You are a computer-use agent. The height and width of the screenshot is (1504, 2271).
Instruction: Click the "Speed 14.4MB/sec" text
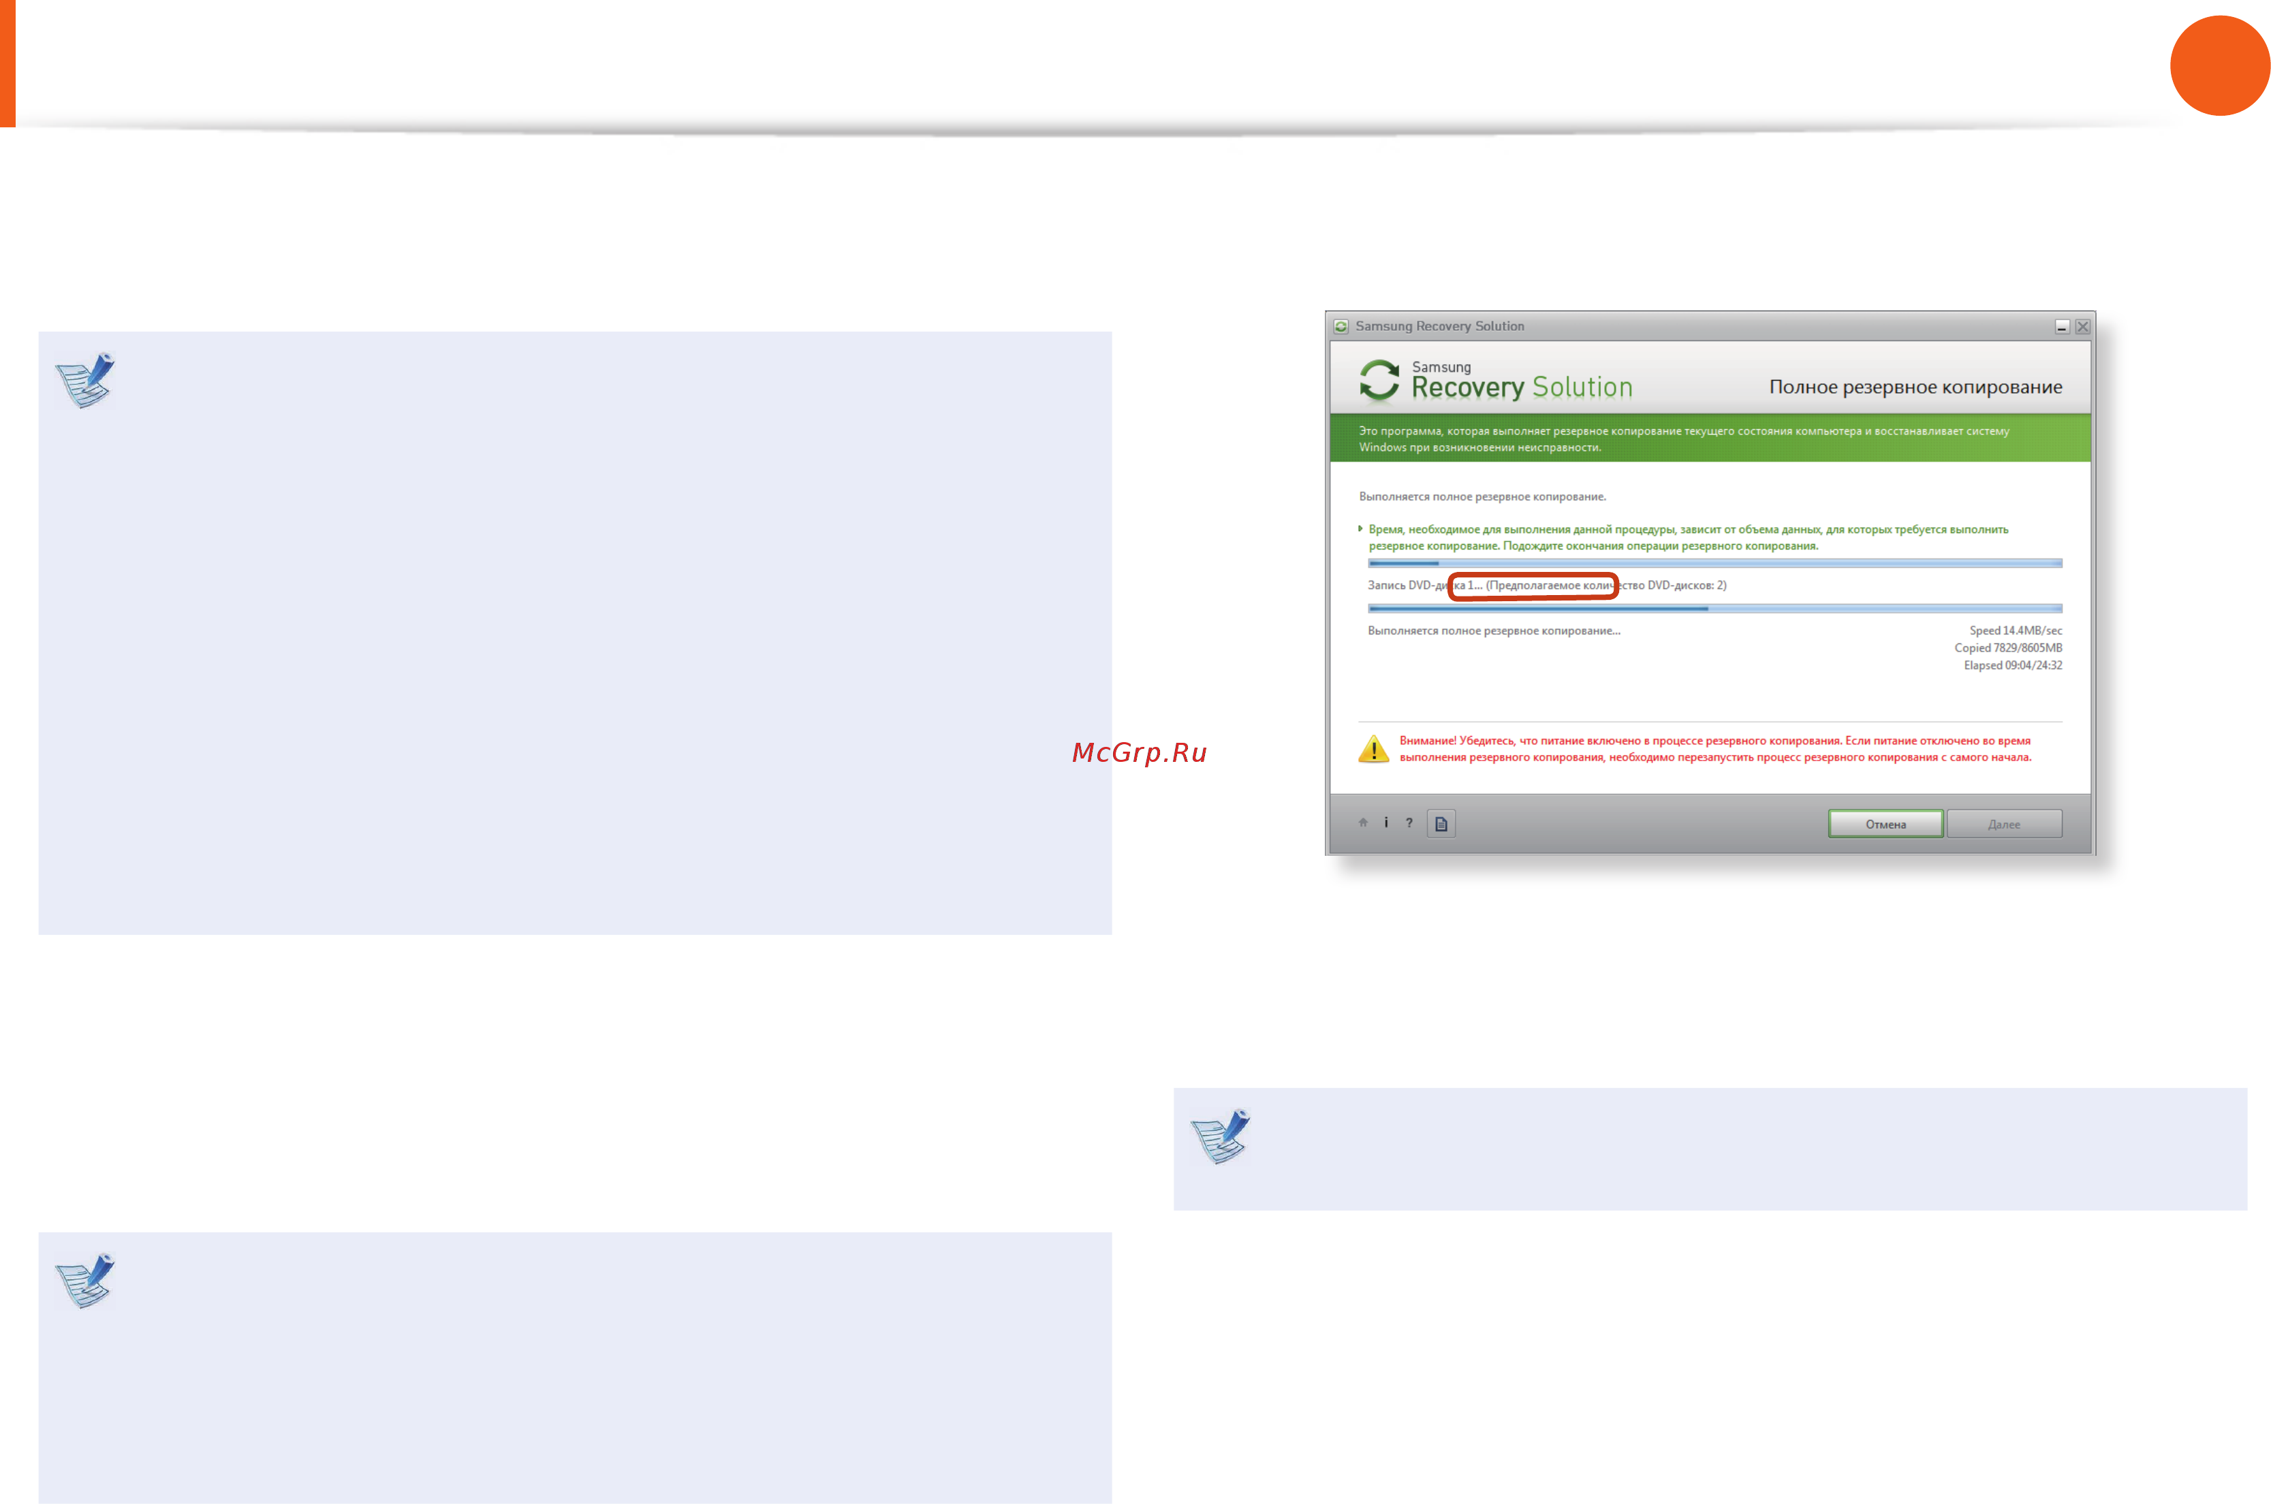pos(2015,630)
